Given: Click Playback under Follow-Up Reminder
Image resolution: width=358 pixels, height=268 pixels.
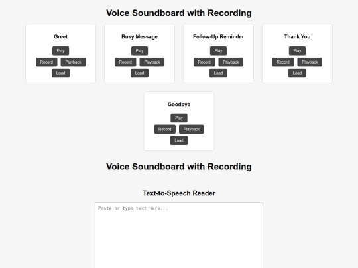Looking at the screenshot, I should (231, 62).
